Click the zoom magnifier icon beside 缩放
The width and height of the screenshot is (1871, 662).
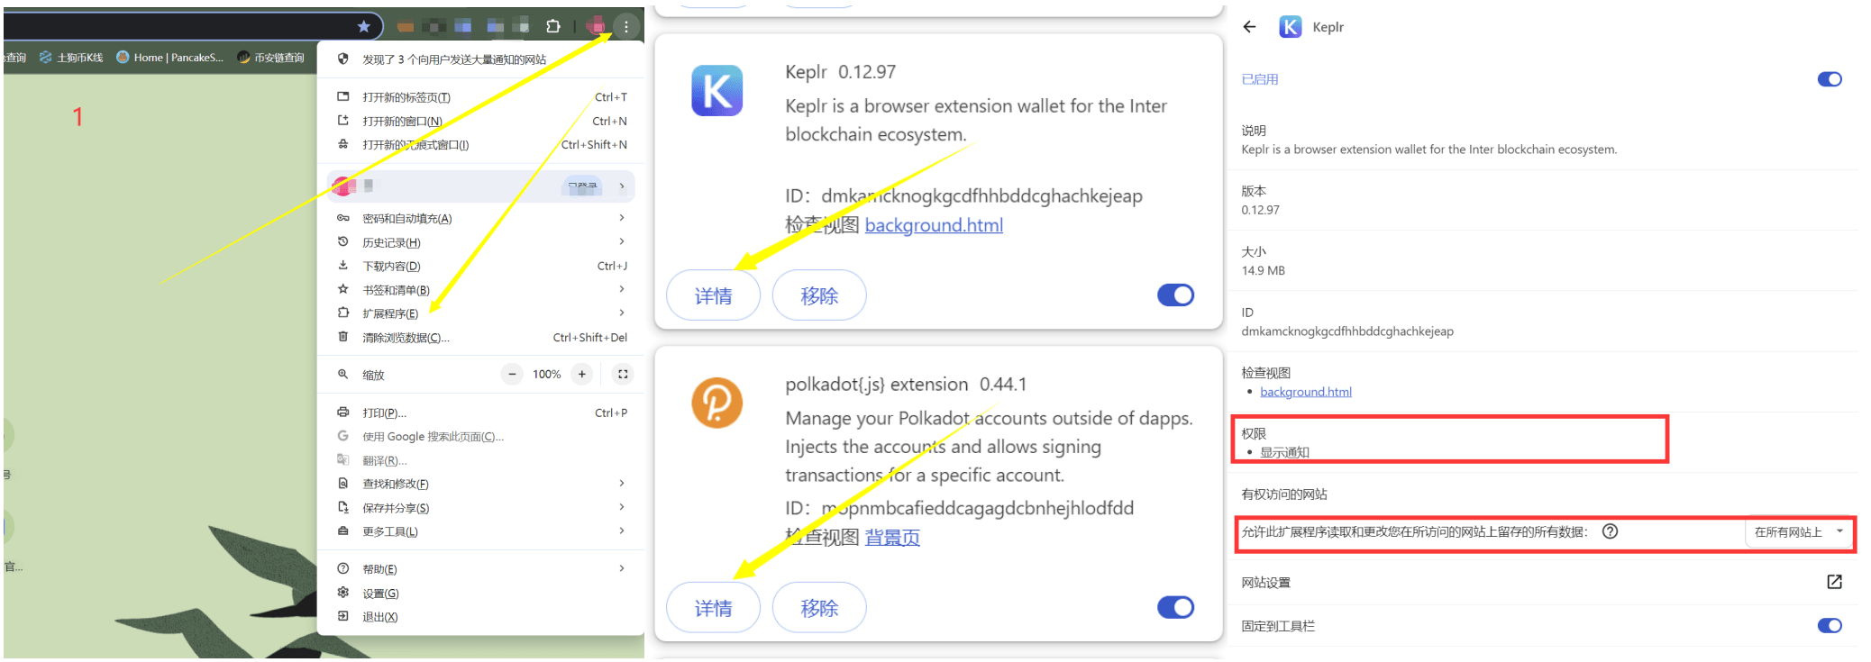tap(342, 374)
